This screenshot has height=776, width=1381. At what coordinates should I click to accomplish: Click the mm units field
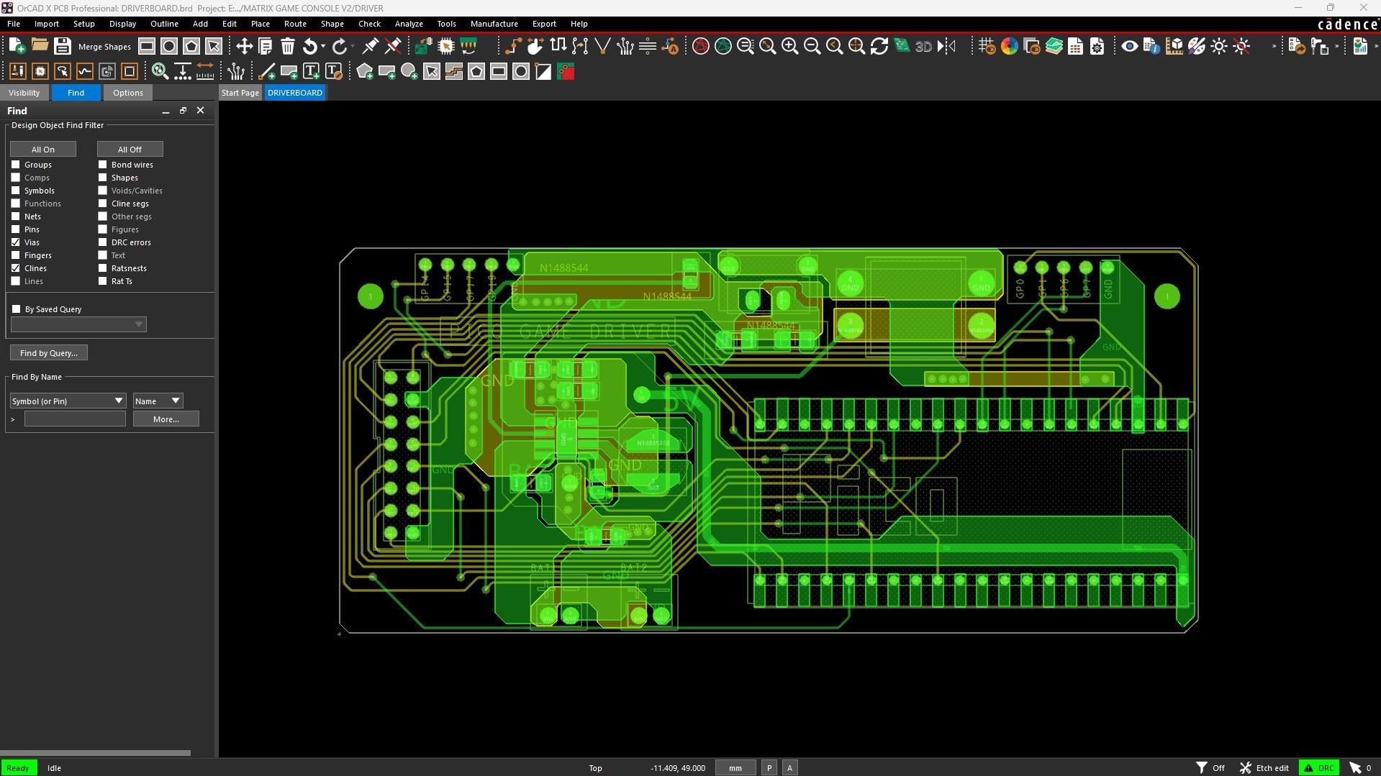click(x=735, y=768)
